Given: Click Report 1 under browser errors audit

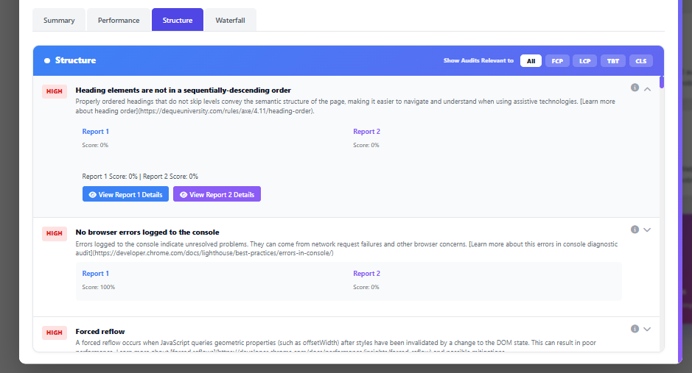Looking at the screenshot, I should (95, 274).
